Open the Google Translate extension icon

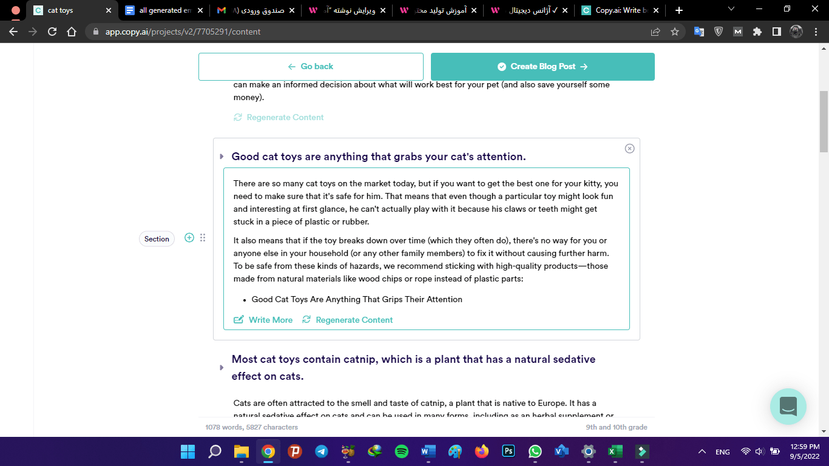click(699, 32)
